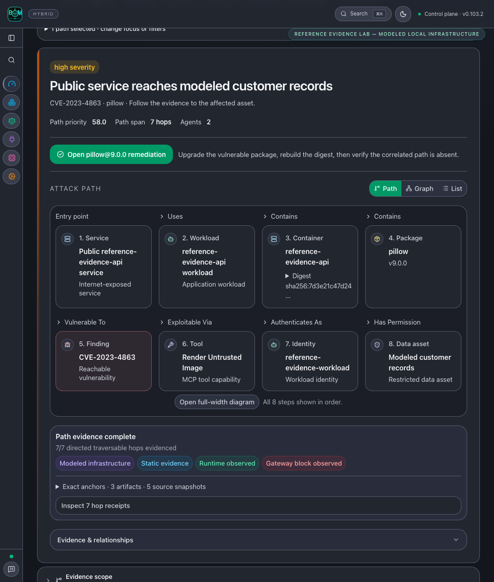Click the 7. Identity node icon
The height and width of the screenshot is (582, 494).
pos(274,345)
